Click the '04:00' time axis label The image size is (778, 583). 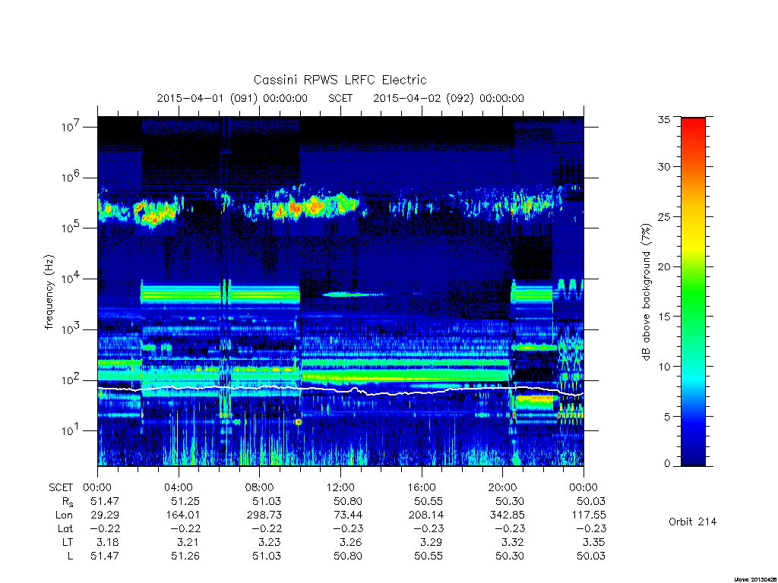tap(179, 487)
